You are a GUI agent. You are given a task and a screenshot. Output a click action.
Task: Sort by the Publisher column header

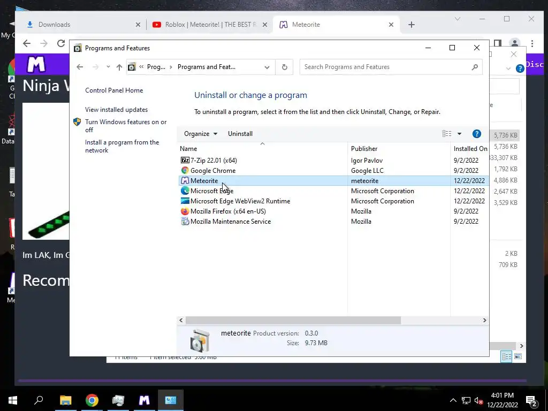point(399,149)
